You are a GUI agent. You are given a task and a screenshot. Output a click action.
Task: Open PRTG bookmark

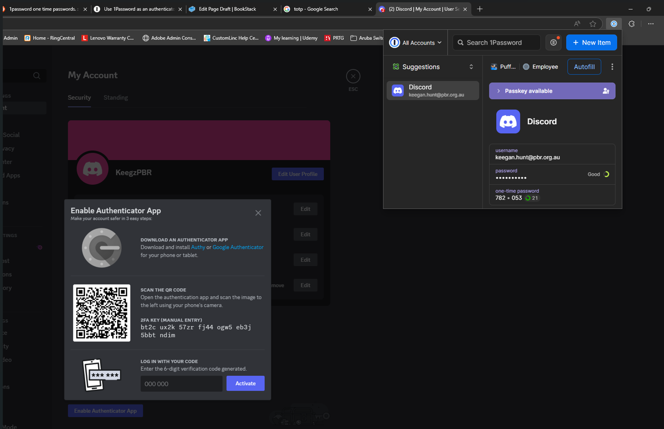click(334, 38)
